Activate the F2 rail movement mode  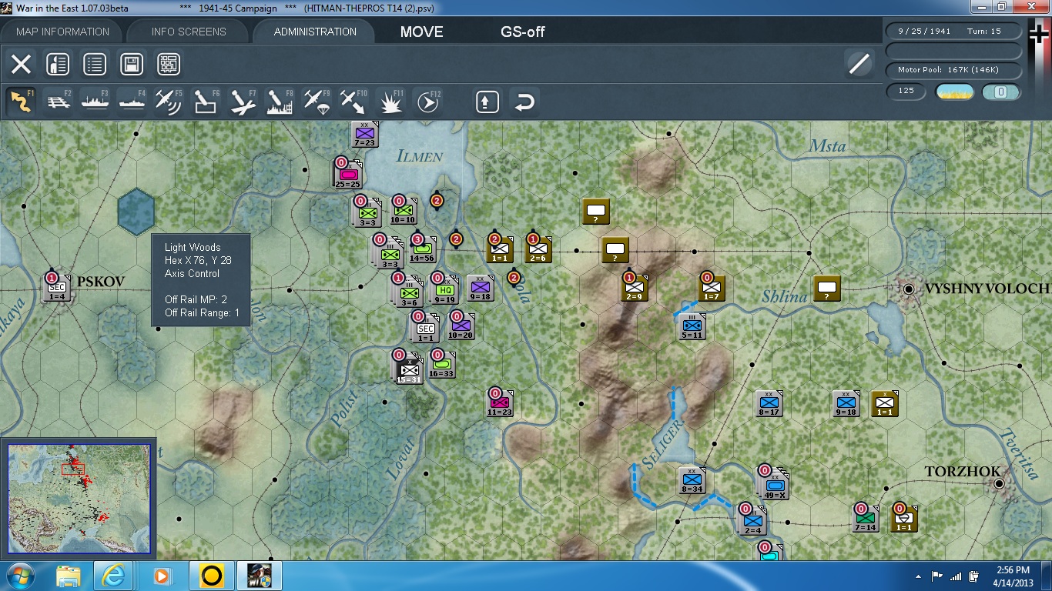coord(59,102)
